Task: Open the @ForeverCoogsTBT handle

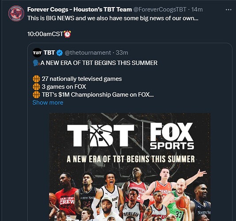Action: (160, 9)
